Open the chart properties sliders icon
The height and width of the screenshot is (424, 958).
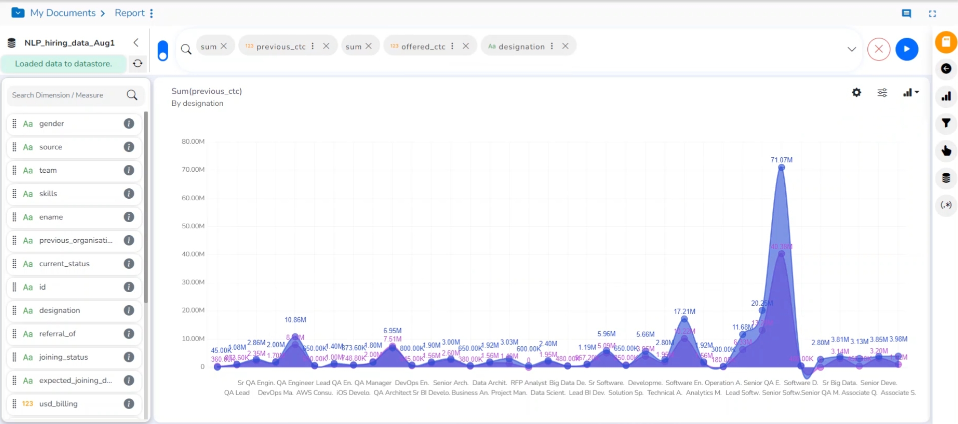point(882,92)
